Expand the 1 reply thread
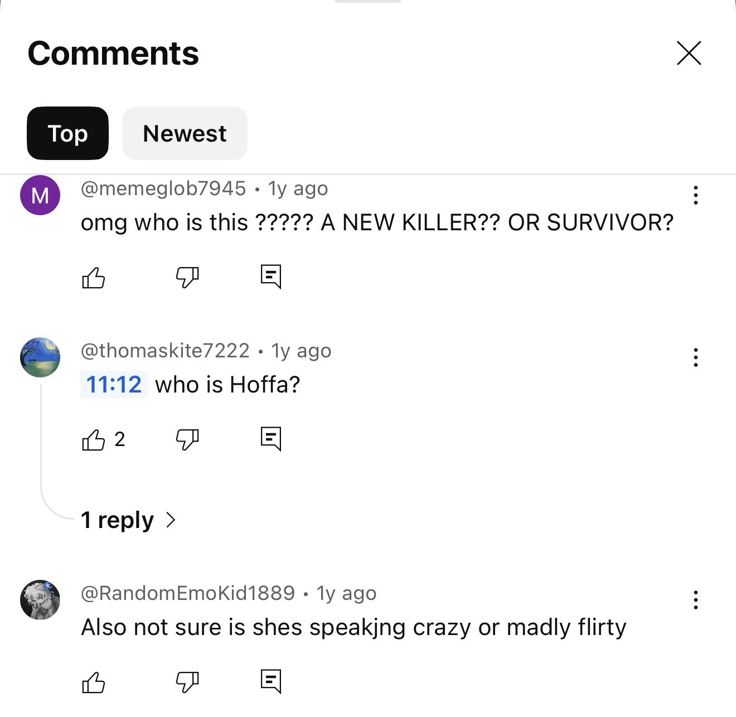The height and width of the screenshot is (717, 736). coord(128,520)
